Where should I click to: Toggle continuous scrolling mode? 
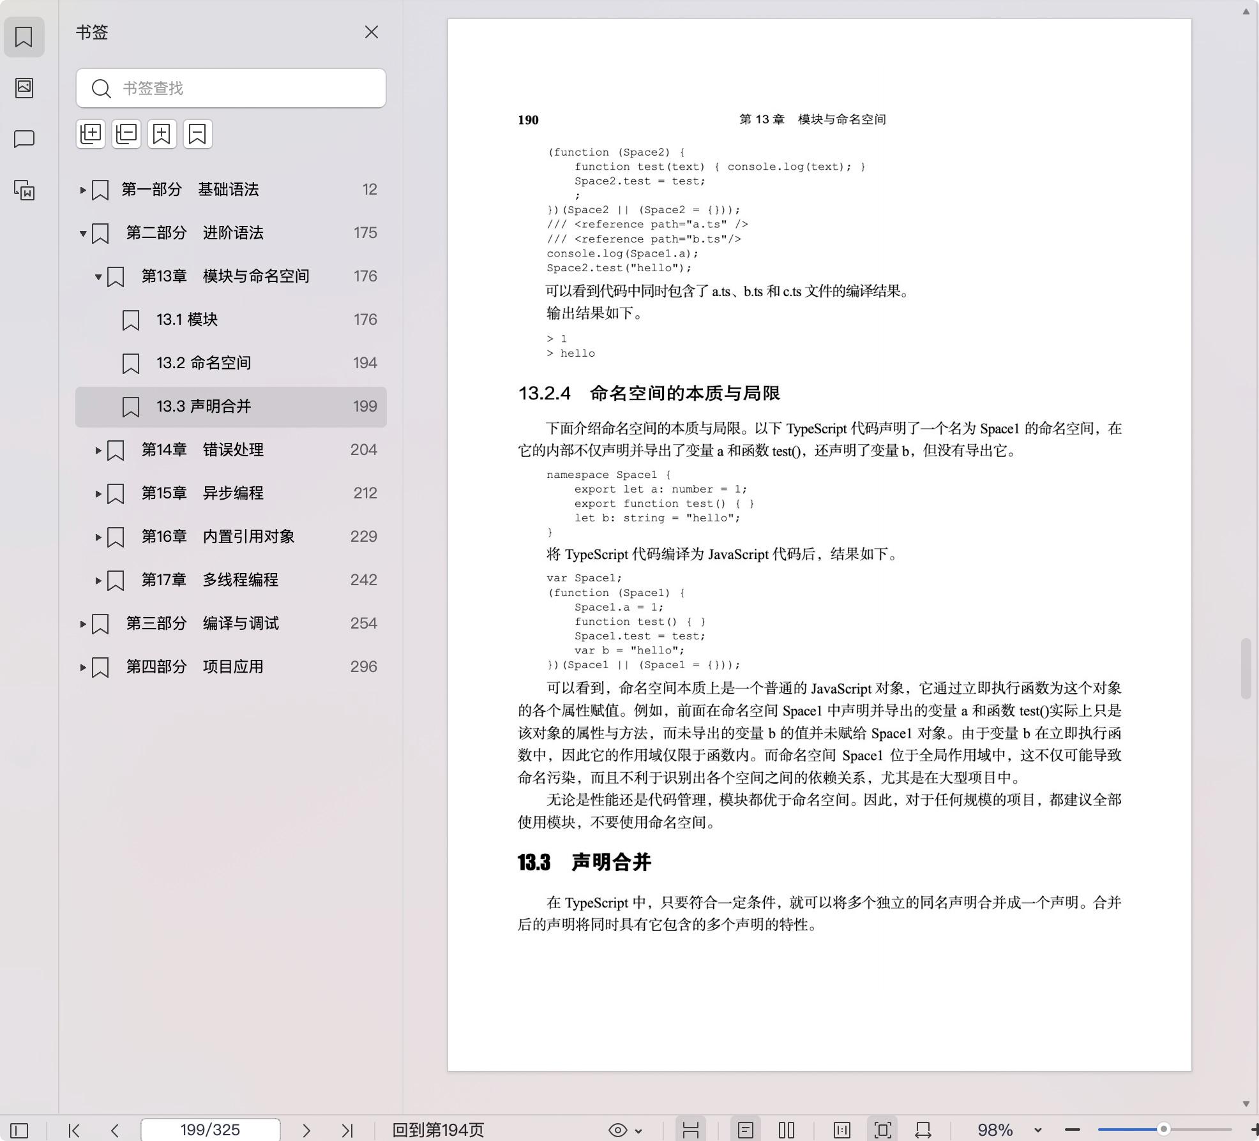[x=691, y=1130]
